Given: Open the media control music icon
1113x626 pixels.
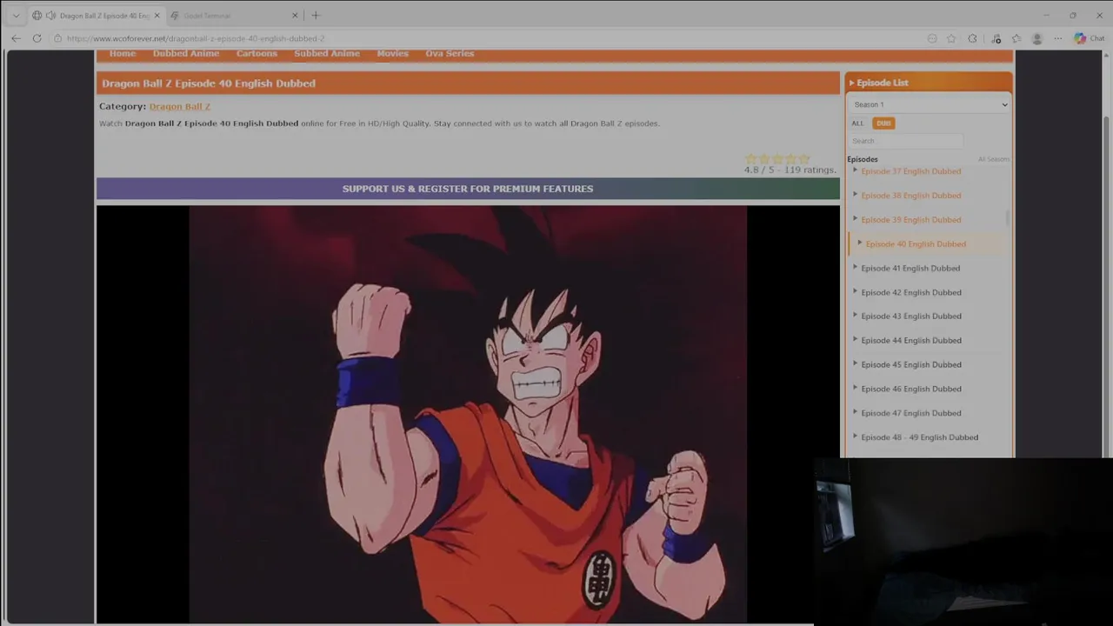Looking at the screenshot, I should click(x=996, y=38).
